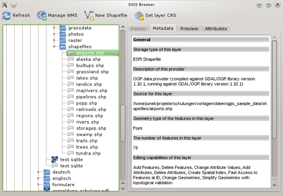Open Manage WMS globe icon
This screenshot has height=196, width=283.
(x=42, y=15)
